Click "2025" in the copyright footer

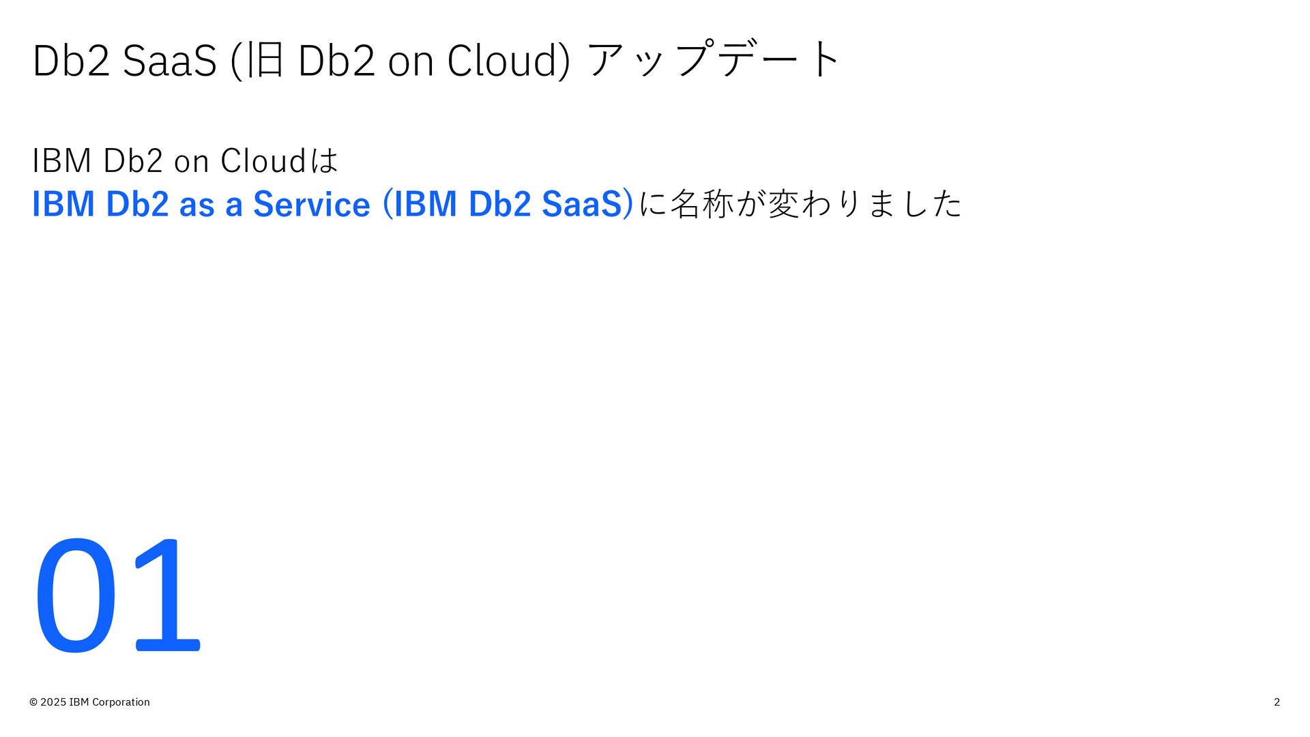pyautogui.click(x=53, y=702)
